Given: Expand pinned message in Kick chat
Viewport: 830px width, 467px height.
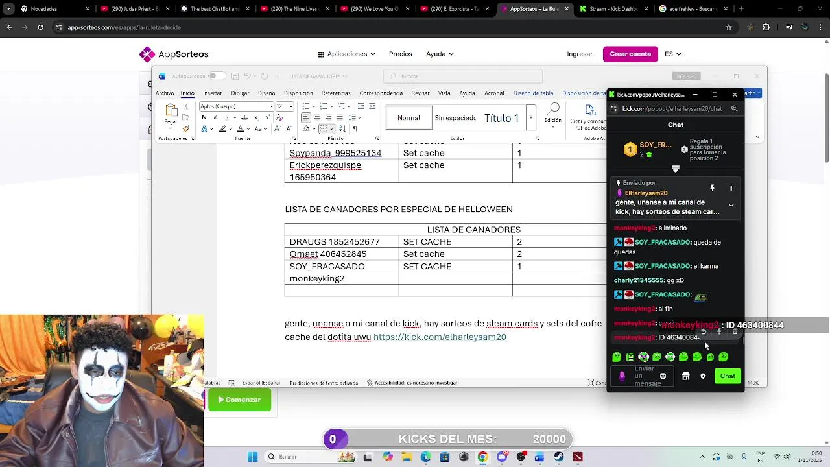Looking at the screenshot, I should [731, 205].
